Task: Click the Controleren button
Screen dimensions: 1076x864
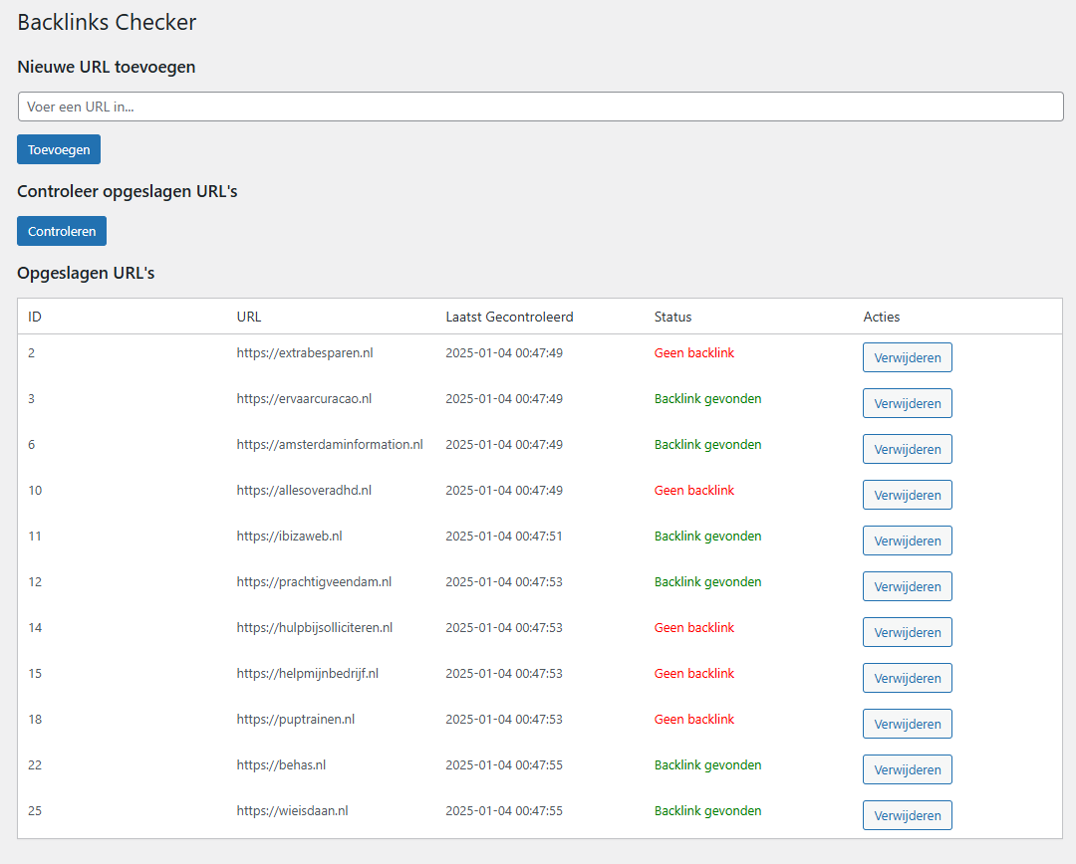Action: tap(62, 231)
